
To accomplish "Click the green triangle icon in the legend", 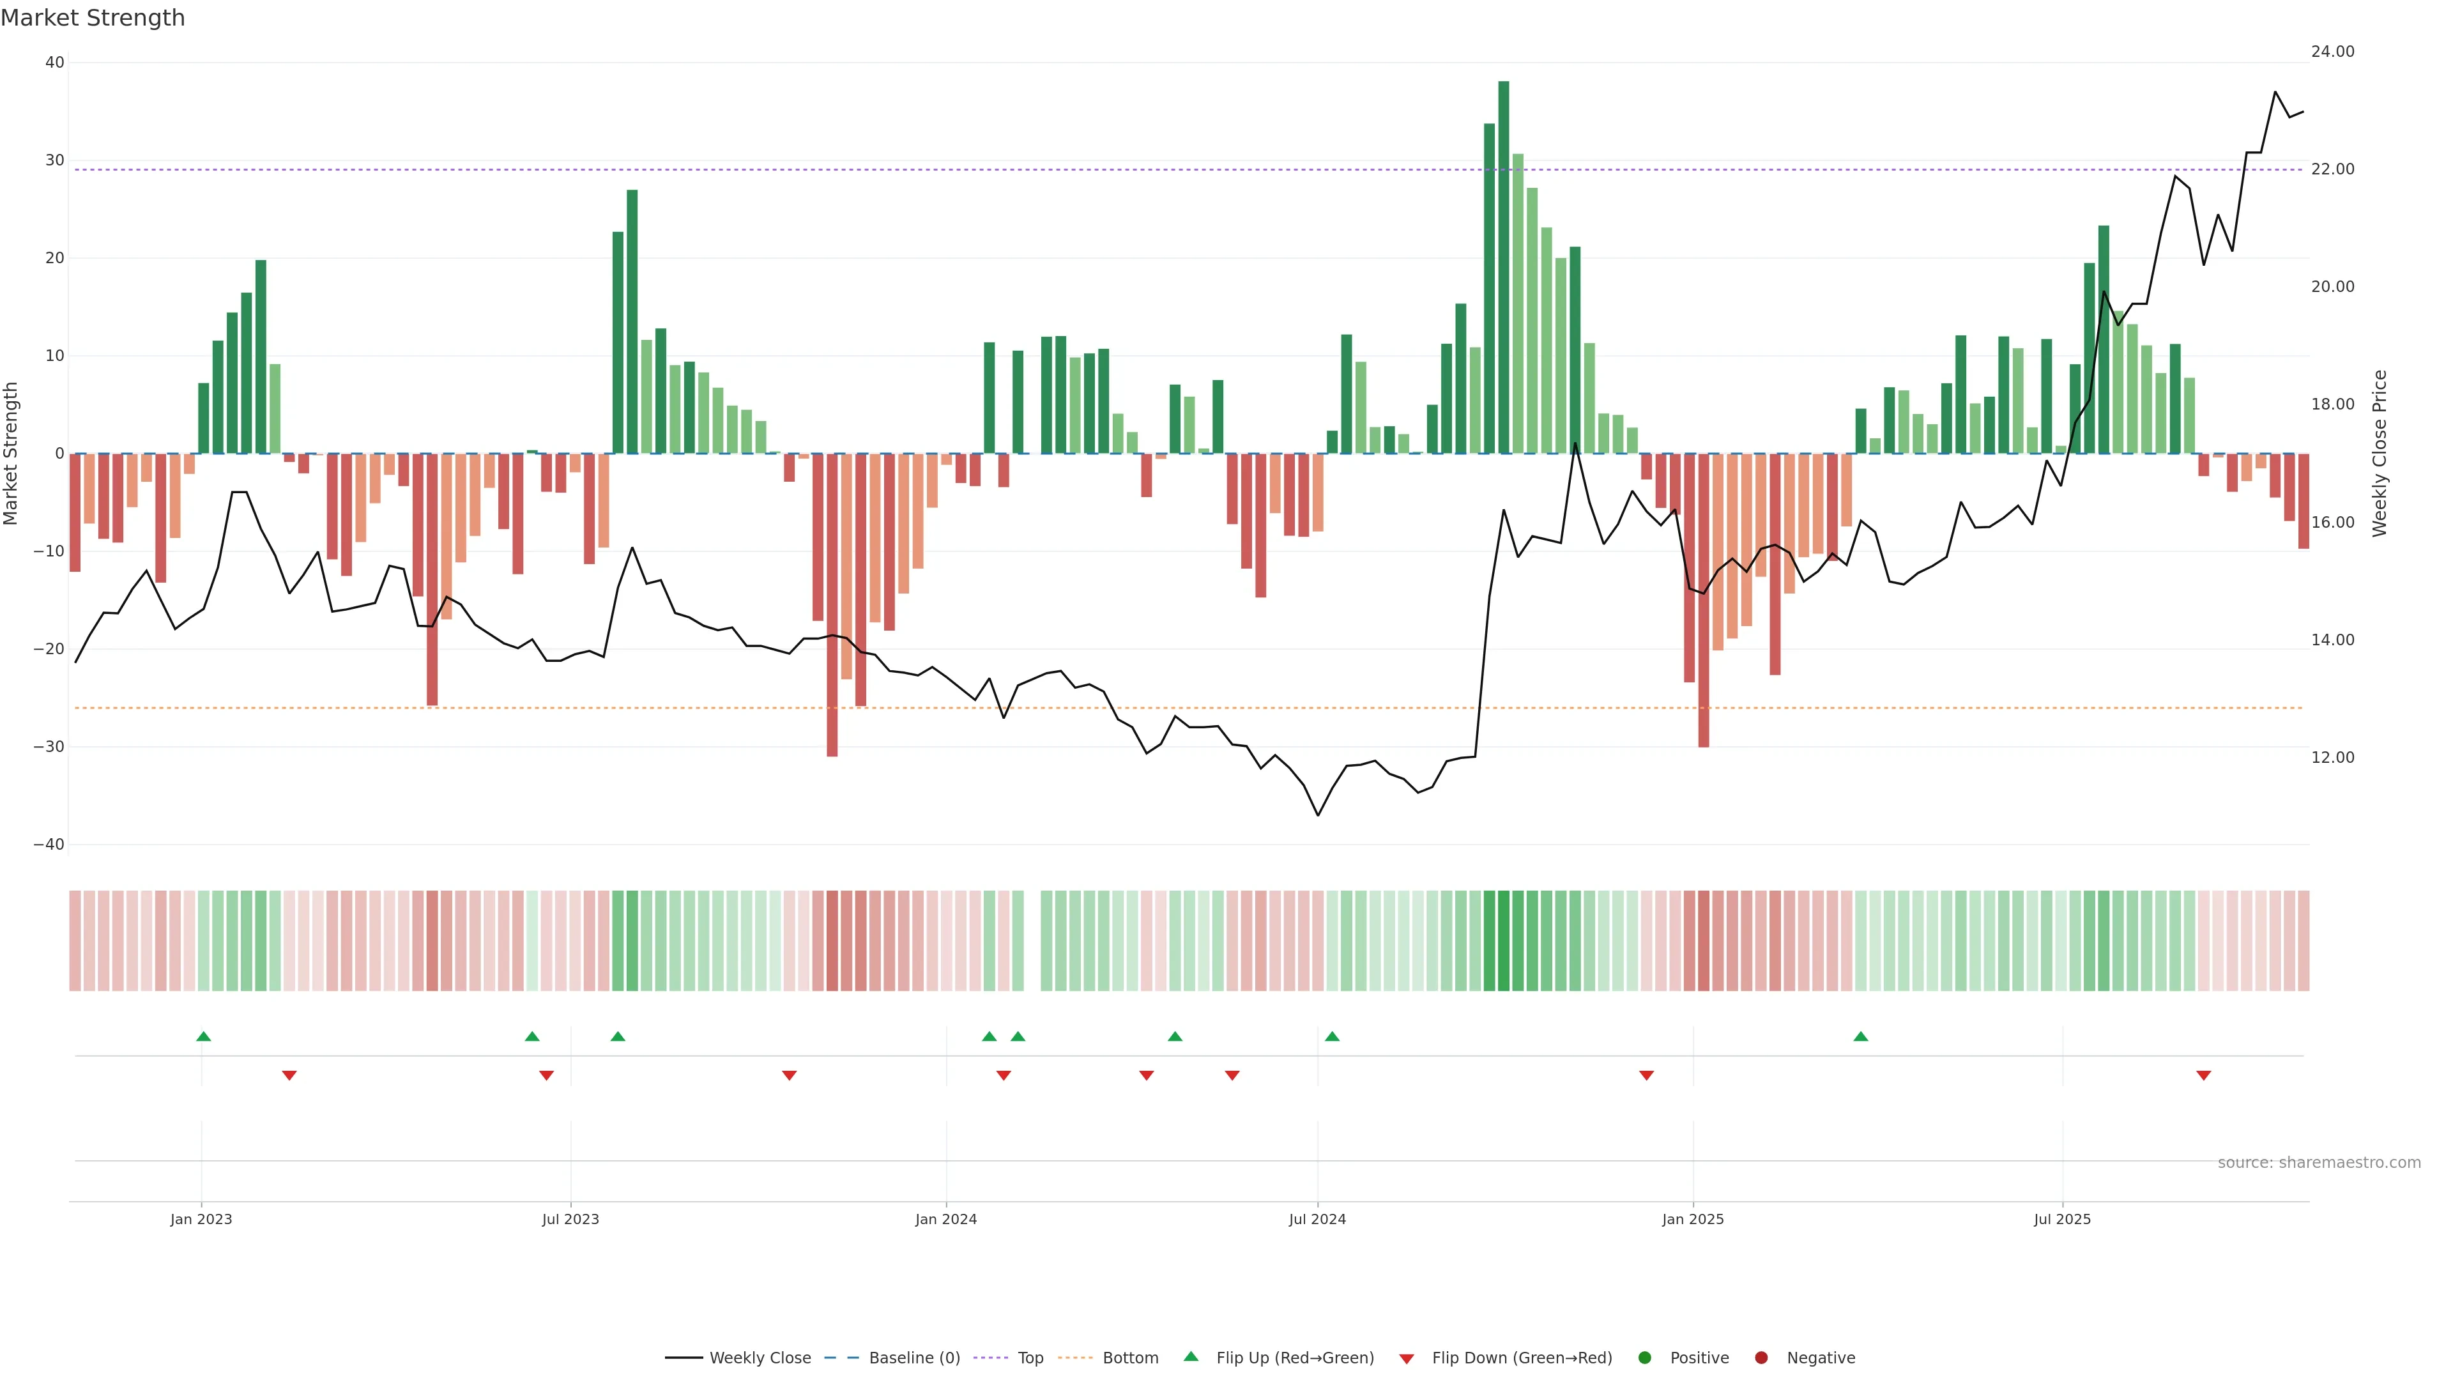I will [1190, 1356].
